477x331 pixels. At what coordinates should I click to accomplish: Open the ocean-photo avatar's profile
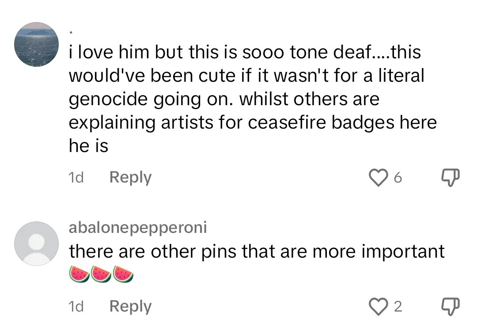37,44
